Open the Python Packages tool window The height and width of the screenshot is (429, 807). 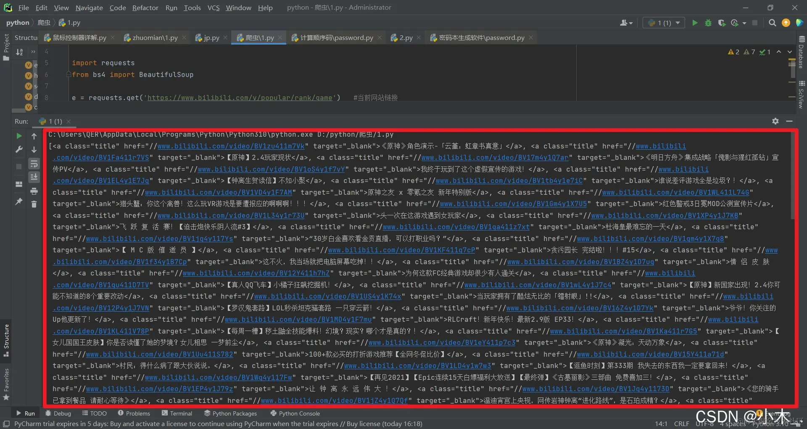tap(230, 413)
